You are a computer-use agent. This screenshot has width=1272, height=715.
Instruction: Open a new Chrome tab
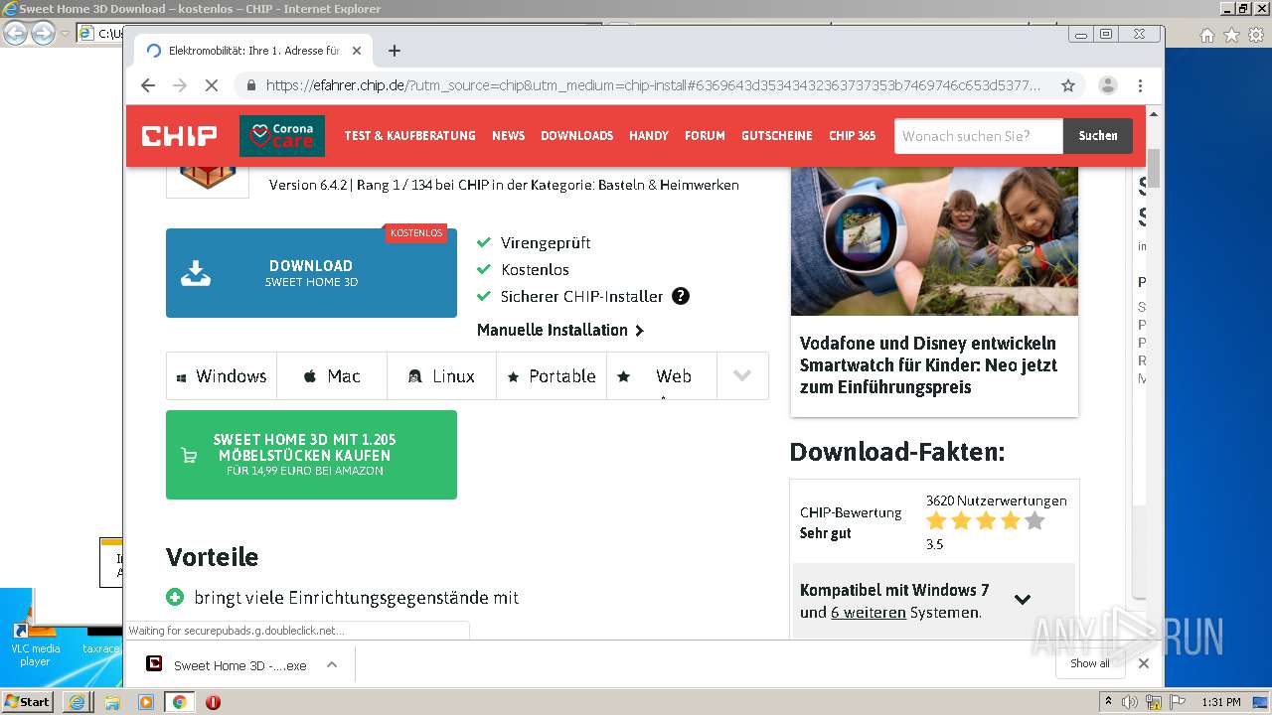[395, 51]
